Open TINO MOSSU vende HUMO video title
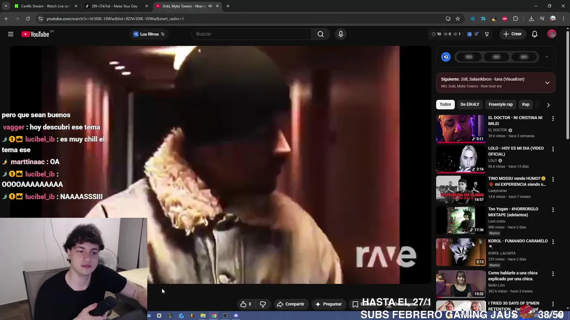570x320 pixels. [517, 181]
